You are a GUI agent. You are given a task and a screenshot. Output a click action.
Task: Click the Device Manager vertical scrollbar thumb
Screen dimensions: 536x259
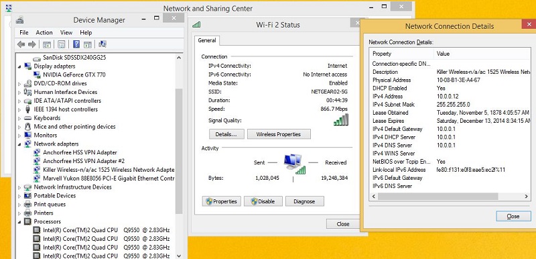(x=179, y=150)
